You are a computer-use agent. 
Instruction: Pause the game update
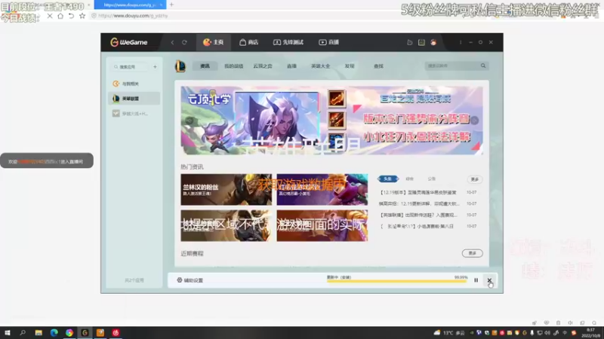coord(476,280)
